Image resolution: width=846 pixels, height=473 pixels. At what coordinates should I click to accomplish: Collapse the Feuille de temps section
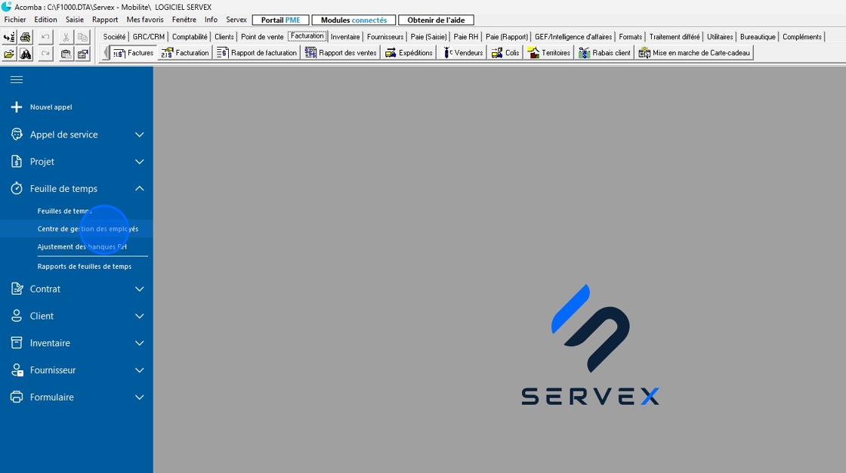[x=76, y=188]
